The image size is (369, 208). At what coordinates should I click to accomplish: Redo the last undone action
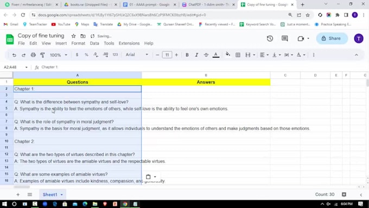pos(23,55)
